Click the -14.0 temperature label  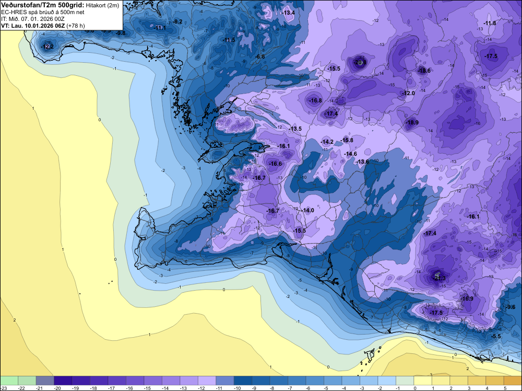pos(307,210)
